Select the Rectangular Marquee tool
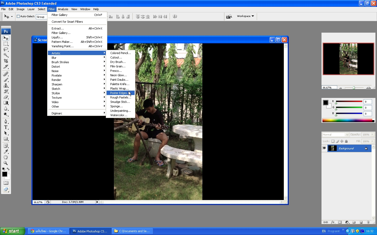This screenshot has width=377, height=235. coord(6,44)
